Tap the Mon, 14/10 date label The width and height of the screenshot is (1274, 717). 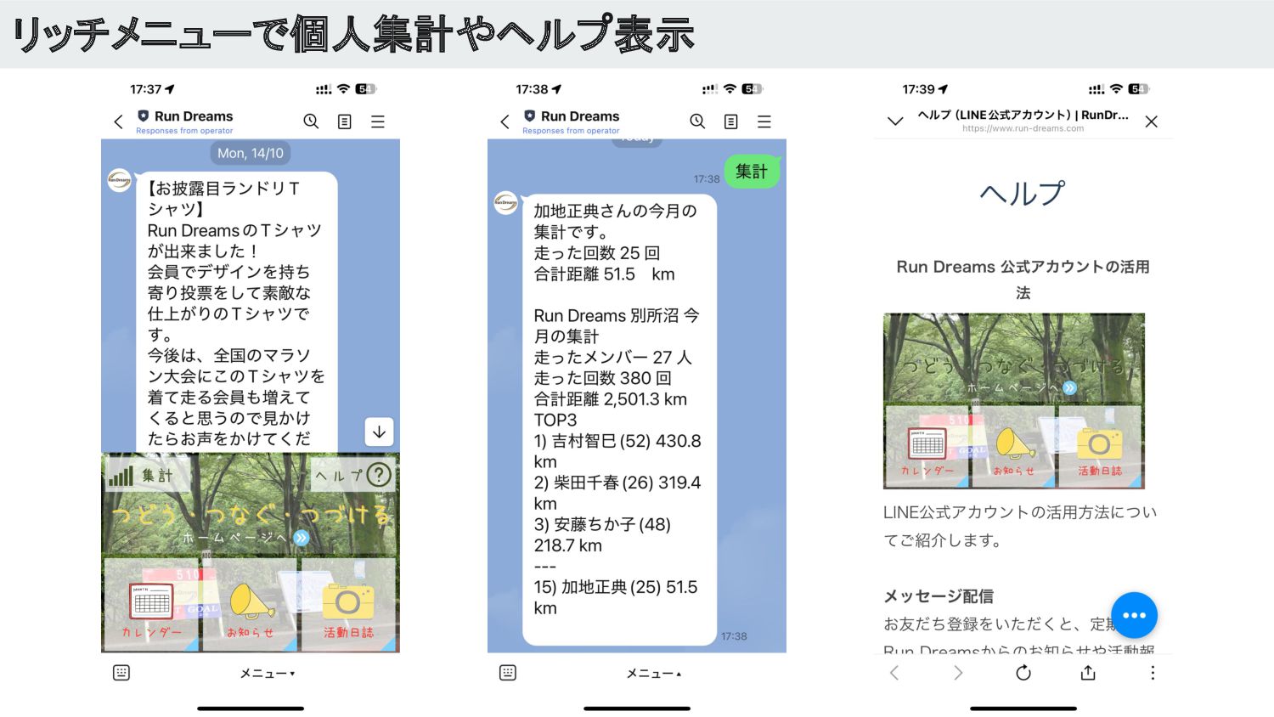(x=251, y=153)
